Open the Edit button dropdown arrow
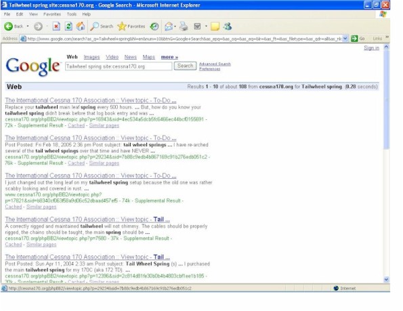Image resolution: width=403 pixels, height=311 pixels. [x=206, y=26]
